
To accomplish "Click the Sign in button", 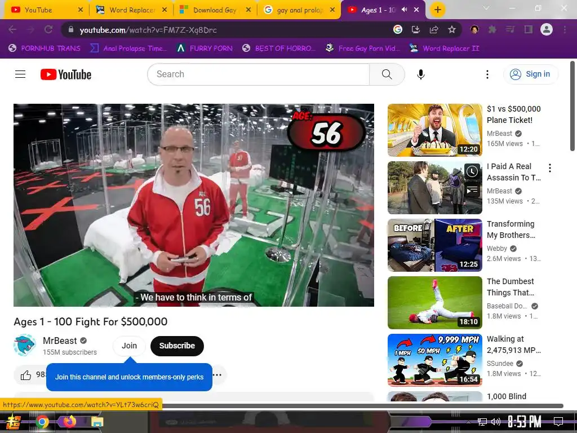I will (531, 74).
